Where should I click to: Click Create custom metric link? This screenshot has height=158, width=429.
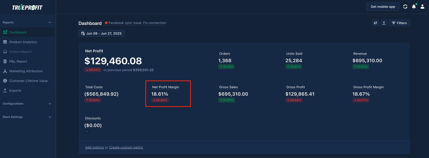click(x=126, y=147)
